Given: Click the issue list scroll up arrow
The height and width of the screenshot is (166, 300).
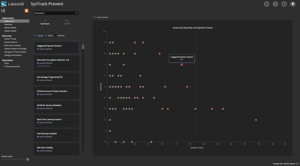Looking at the screenshot, I should [83, 41].
